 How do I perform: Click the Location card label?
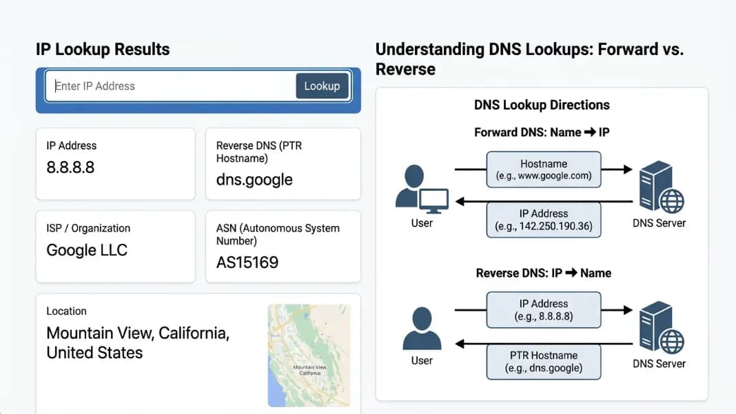click(66, 311)
